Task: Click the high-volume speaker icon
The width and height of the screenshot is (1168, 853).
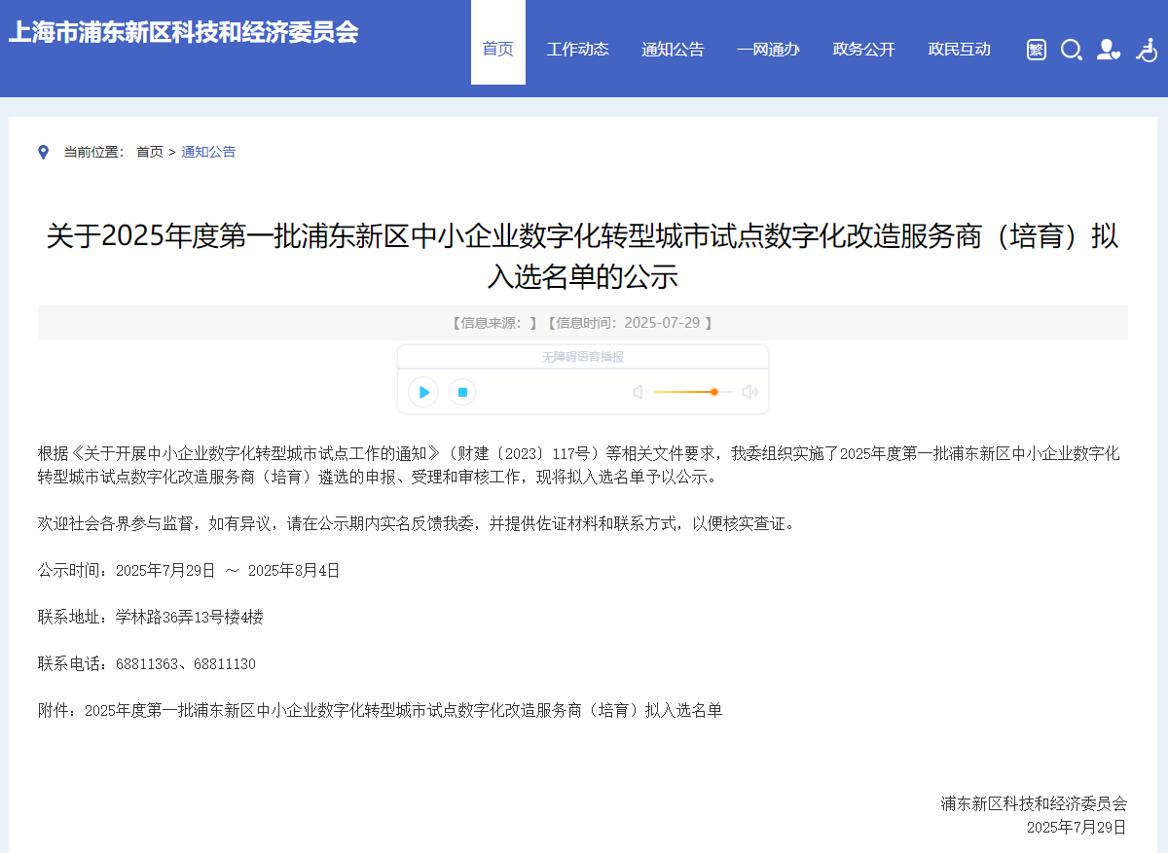Action: pyautogui.click(x=749, y=392)
